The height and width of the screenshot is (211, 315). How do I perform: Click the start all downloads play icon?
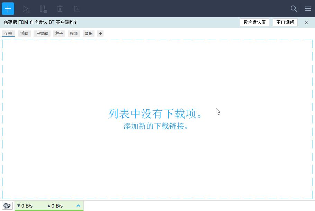(26, 9)
